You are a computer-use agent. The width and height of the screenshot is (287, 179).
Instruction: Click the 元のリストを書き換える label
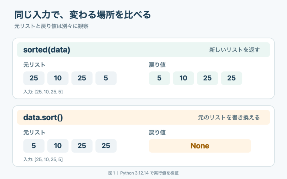coord(229,117)
